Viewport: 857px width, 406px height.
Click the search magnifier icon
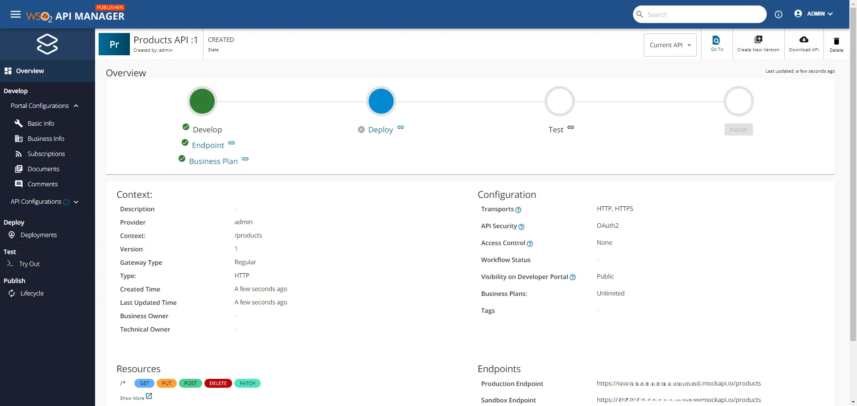[640, 14]
